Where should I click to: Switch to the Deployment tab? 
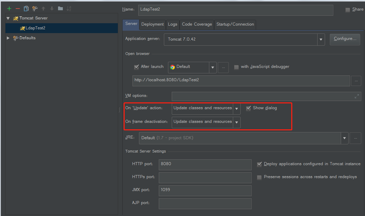point(153,25)
